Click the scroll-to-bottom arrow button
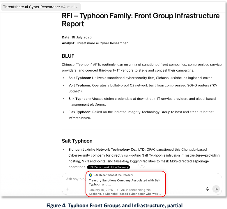 click(142, 165)
